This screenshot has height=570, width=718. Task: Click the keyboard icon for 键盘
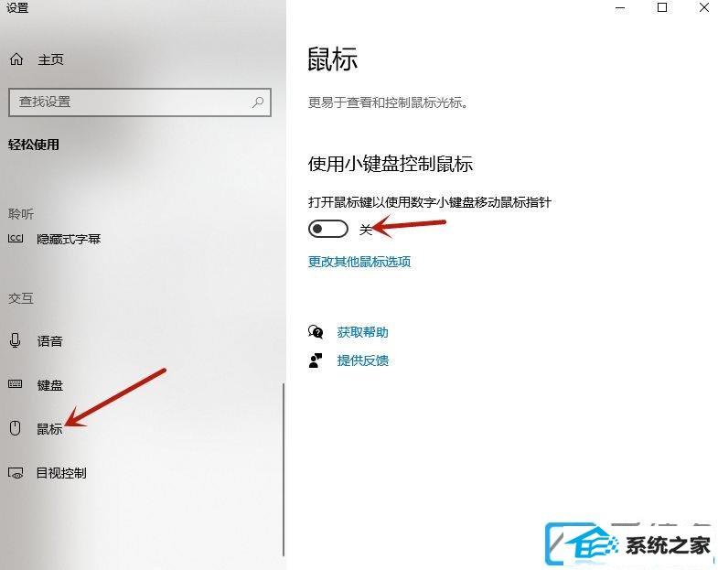16,384
